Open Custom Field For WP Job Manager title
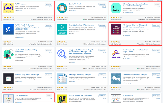The width and height of the screenshot is (163, 103). click(80, 95)
